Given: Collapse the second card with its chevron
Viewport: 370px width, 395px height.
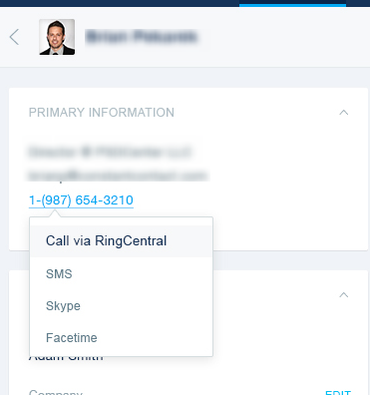Looking at the screenshot, I should point(344,295).
